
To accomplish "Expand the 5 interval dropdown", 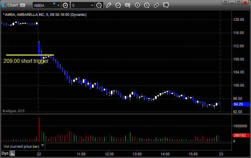I will point(92,6).
